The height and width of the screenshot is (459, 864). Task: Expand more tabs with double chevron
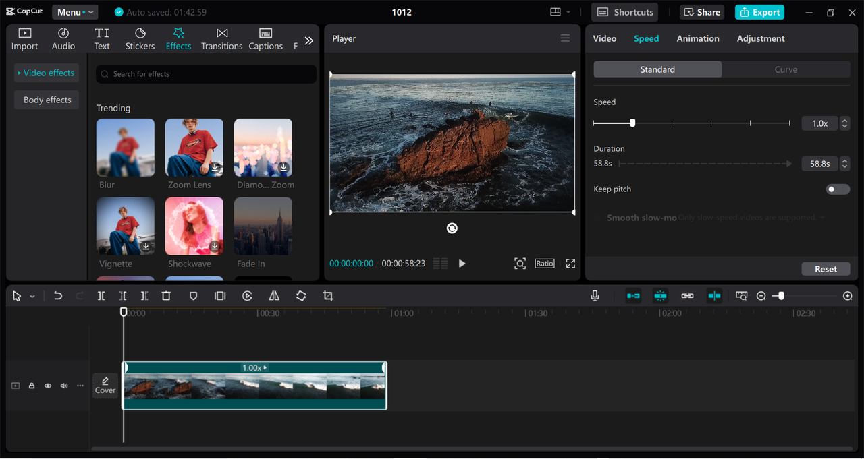(308, 40)
